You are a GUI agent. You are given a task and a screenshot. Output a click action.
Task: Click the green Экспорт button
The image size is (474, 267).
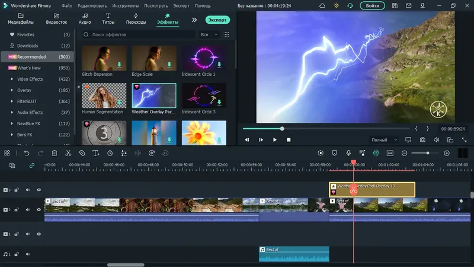point(217,20)
